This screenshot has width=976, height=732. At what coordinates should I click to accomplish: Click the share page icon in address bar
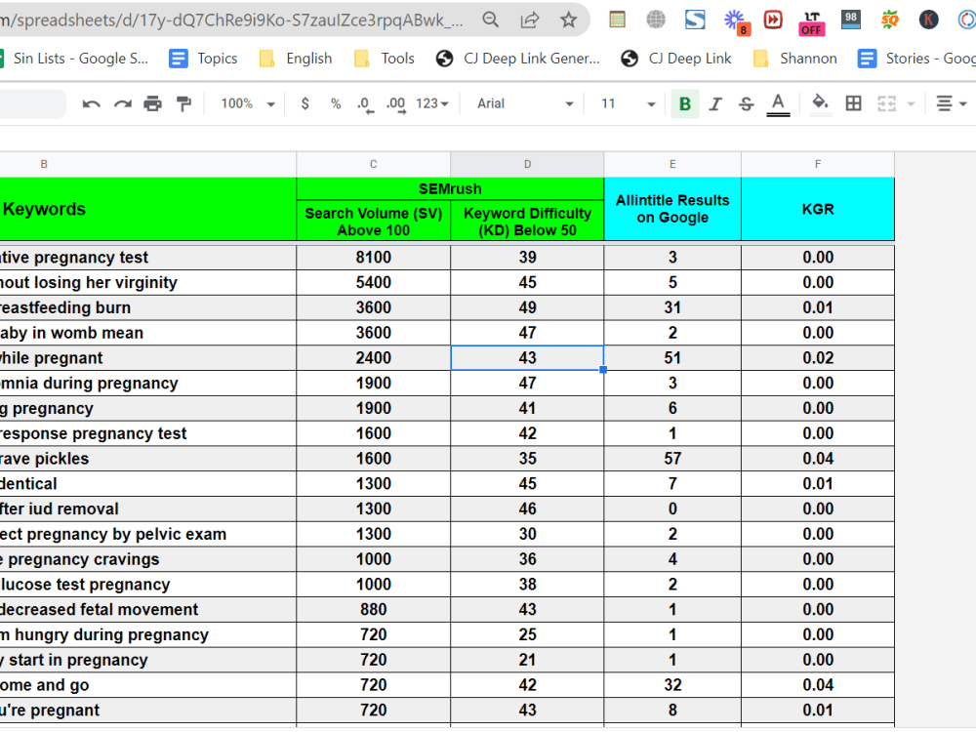coord(529,20)
